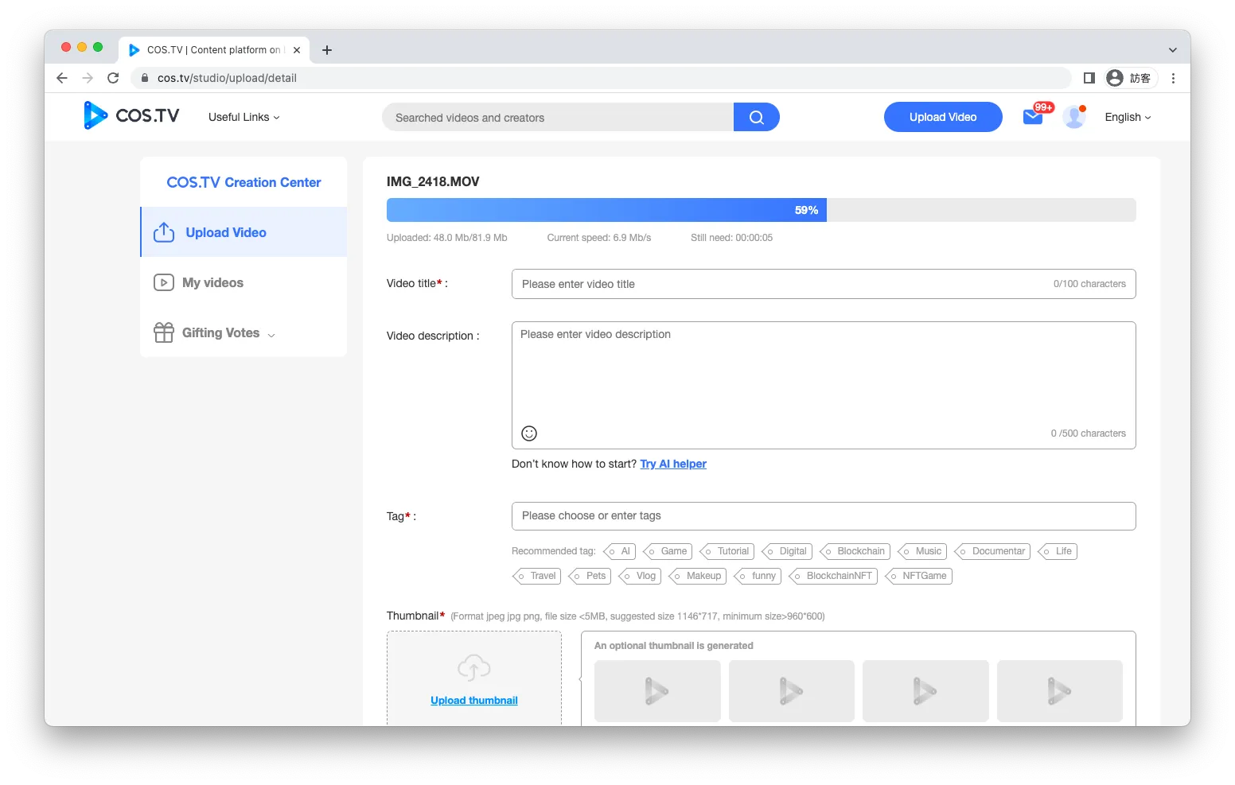Add the funny recommended tag
The image size is (1235, 785).
758,576
